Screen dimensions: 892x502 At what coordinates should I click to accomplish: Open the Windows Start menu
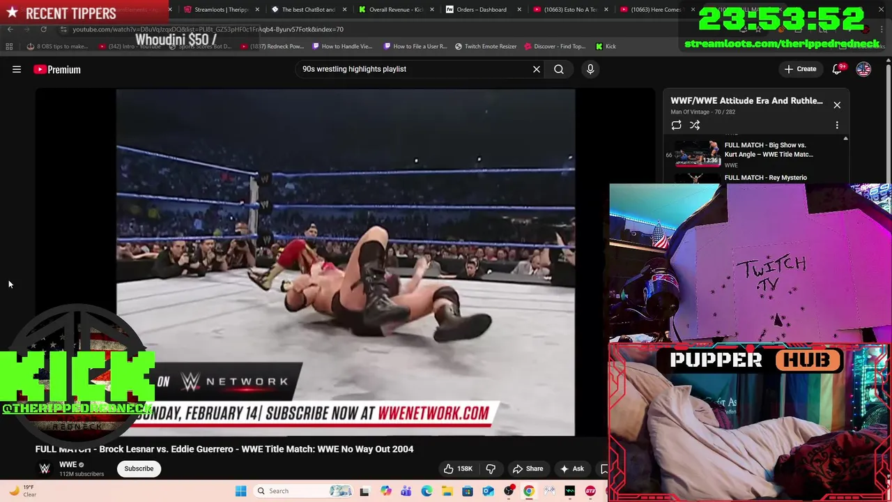click(240, 491)
